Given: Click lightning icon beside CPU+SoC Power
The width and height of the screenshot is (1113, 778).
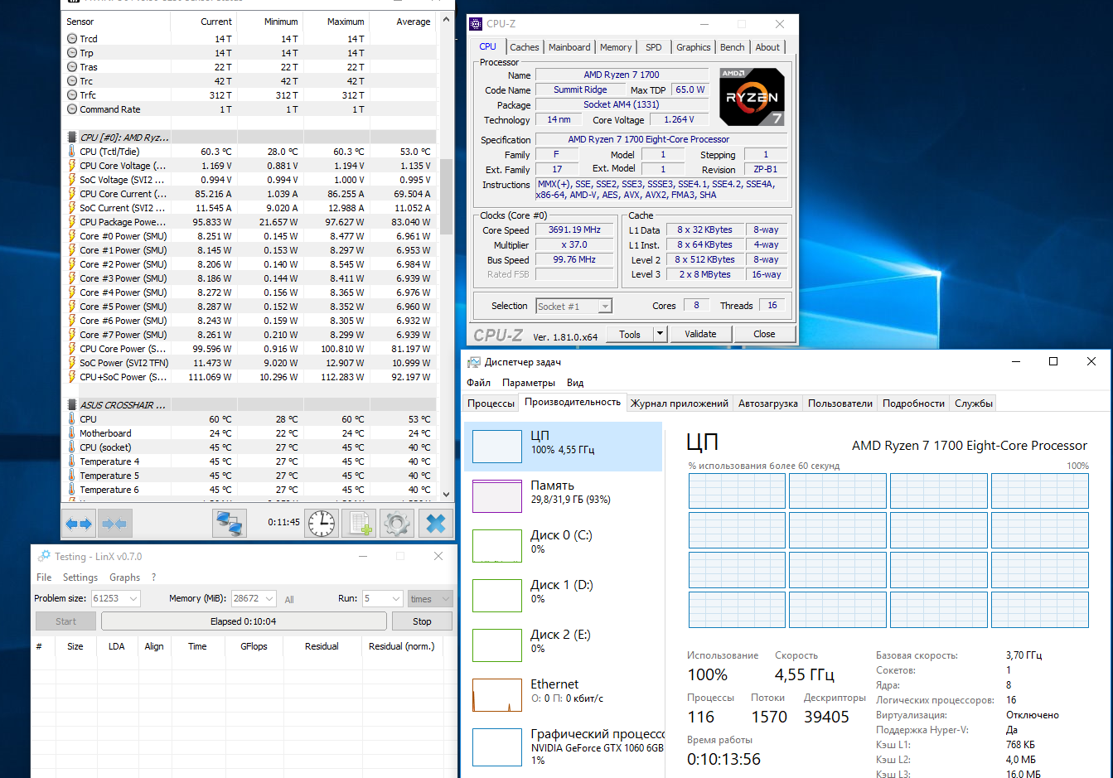Looking at the screenshot, I should click(x=72, y=377).
